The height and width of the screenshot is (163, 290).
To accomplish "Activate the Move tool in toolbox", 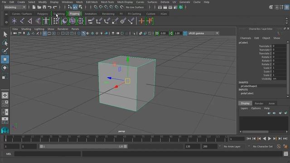I will point(5,59).
